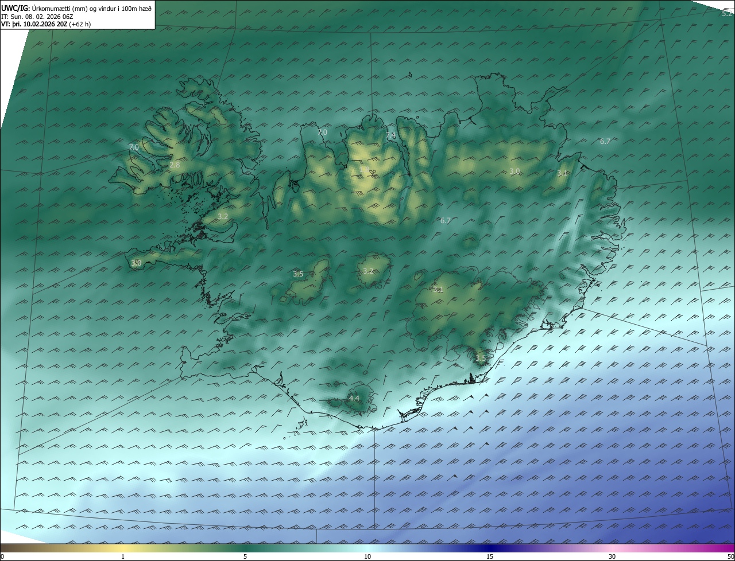Click the 2.8 value in the Westfjords
735x561 pixels.
pos(175,165)
